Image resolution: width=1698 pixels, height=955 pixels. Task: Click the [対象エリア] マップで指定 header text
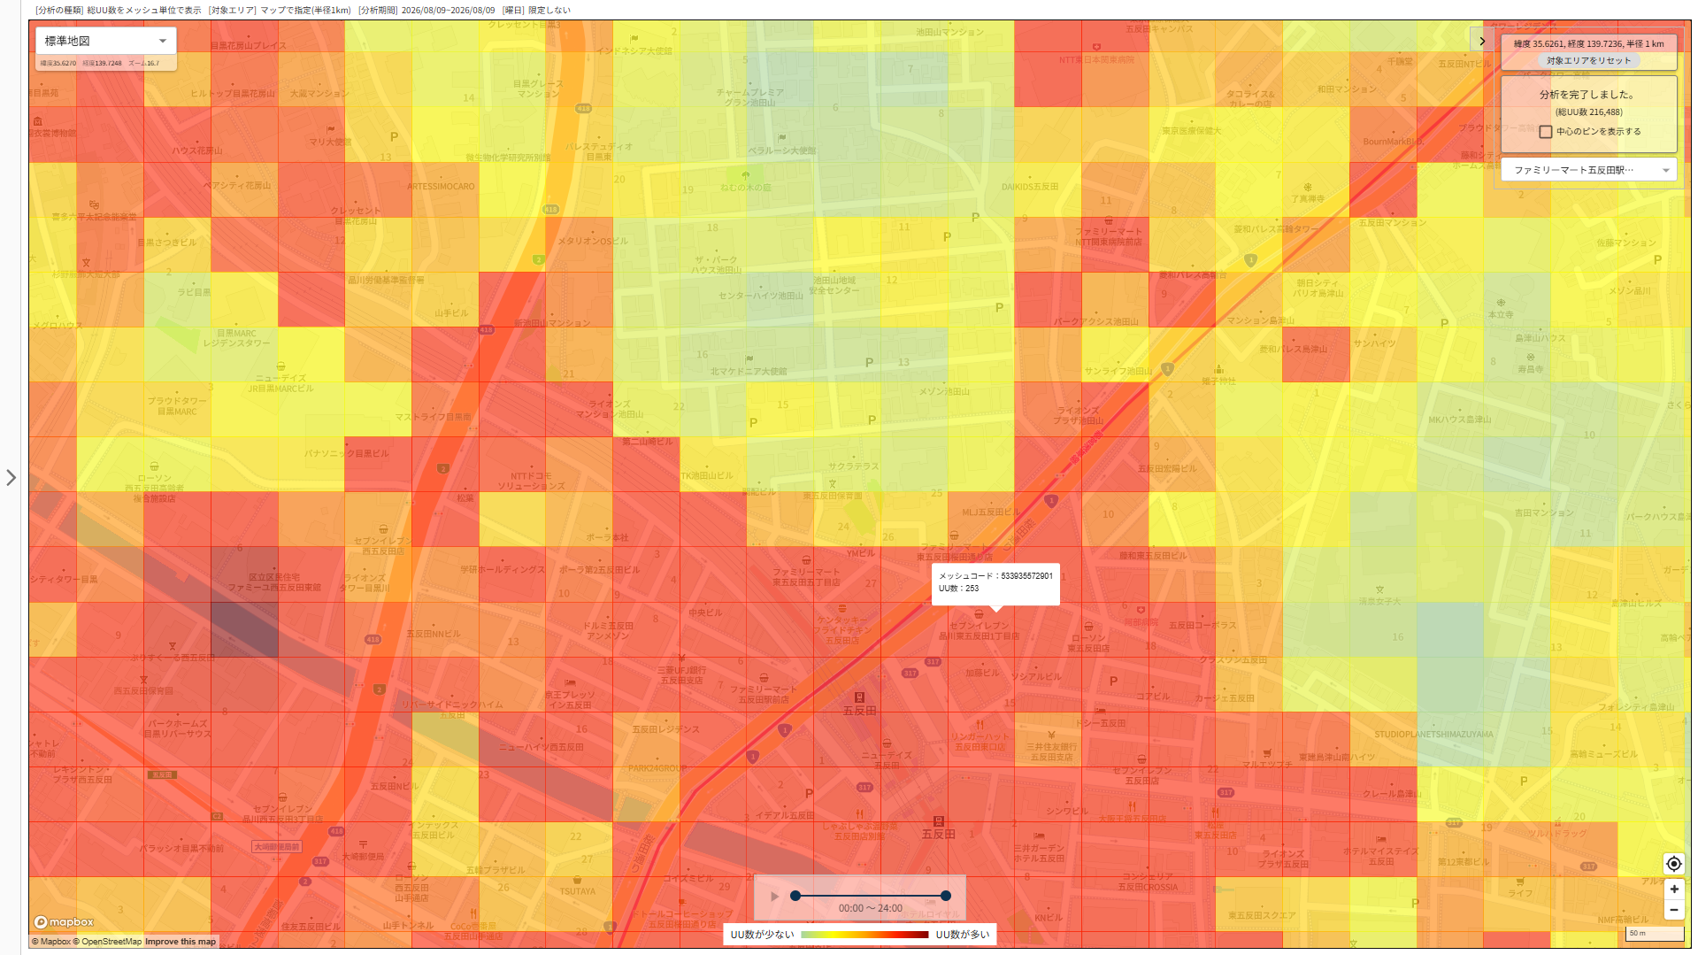point(280,11)
